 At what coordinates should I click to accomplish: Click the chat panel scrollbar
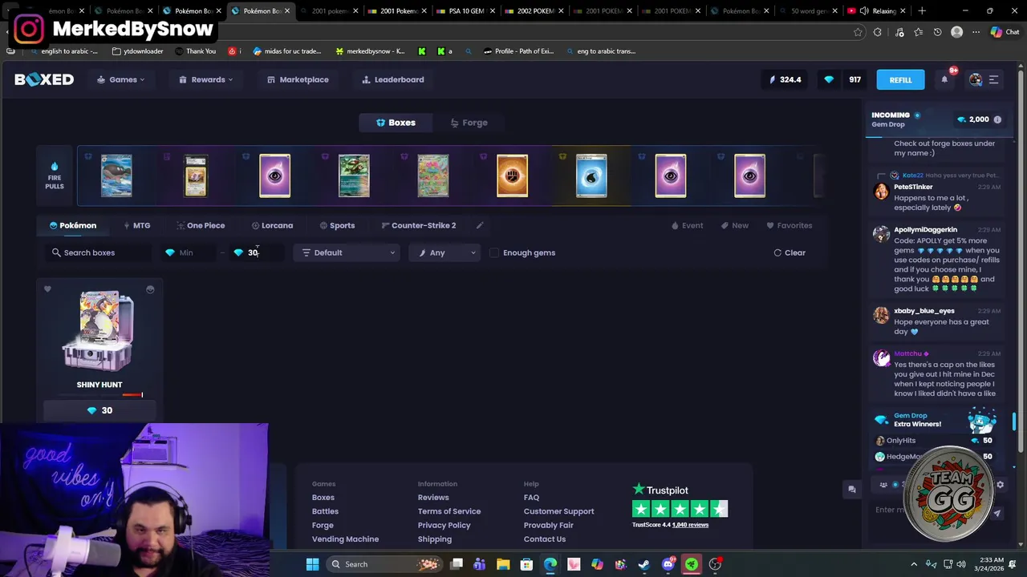coord(1014,422)
